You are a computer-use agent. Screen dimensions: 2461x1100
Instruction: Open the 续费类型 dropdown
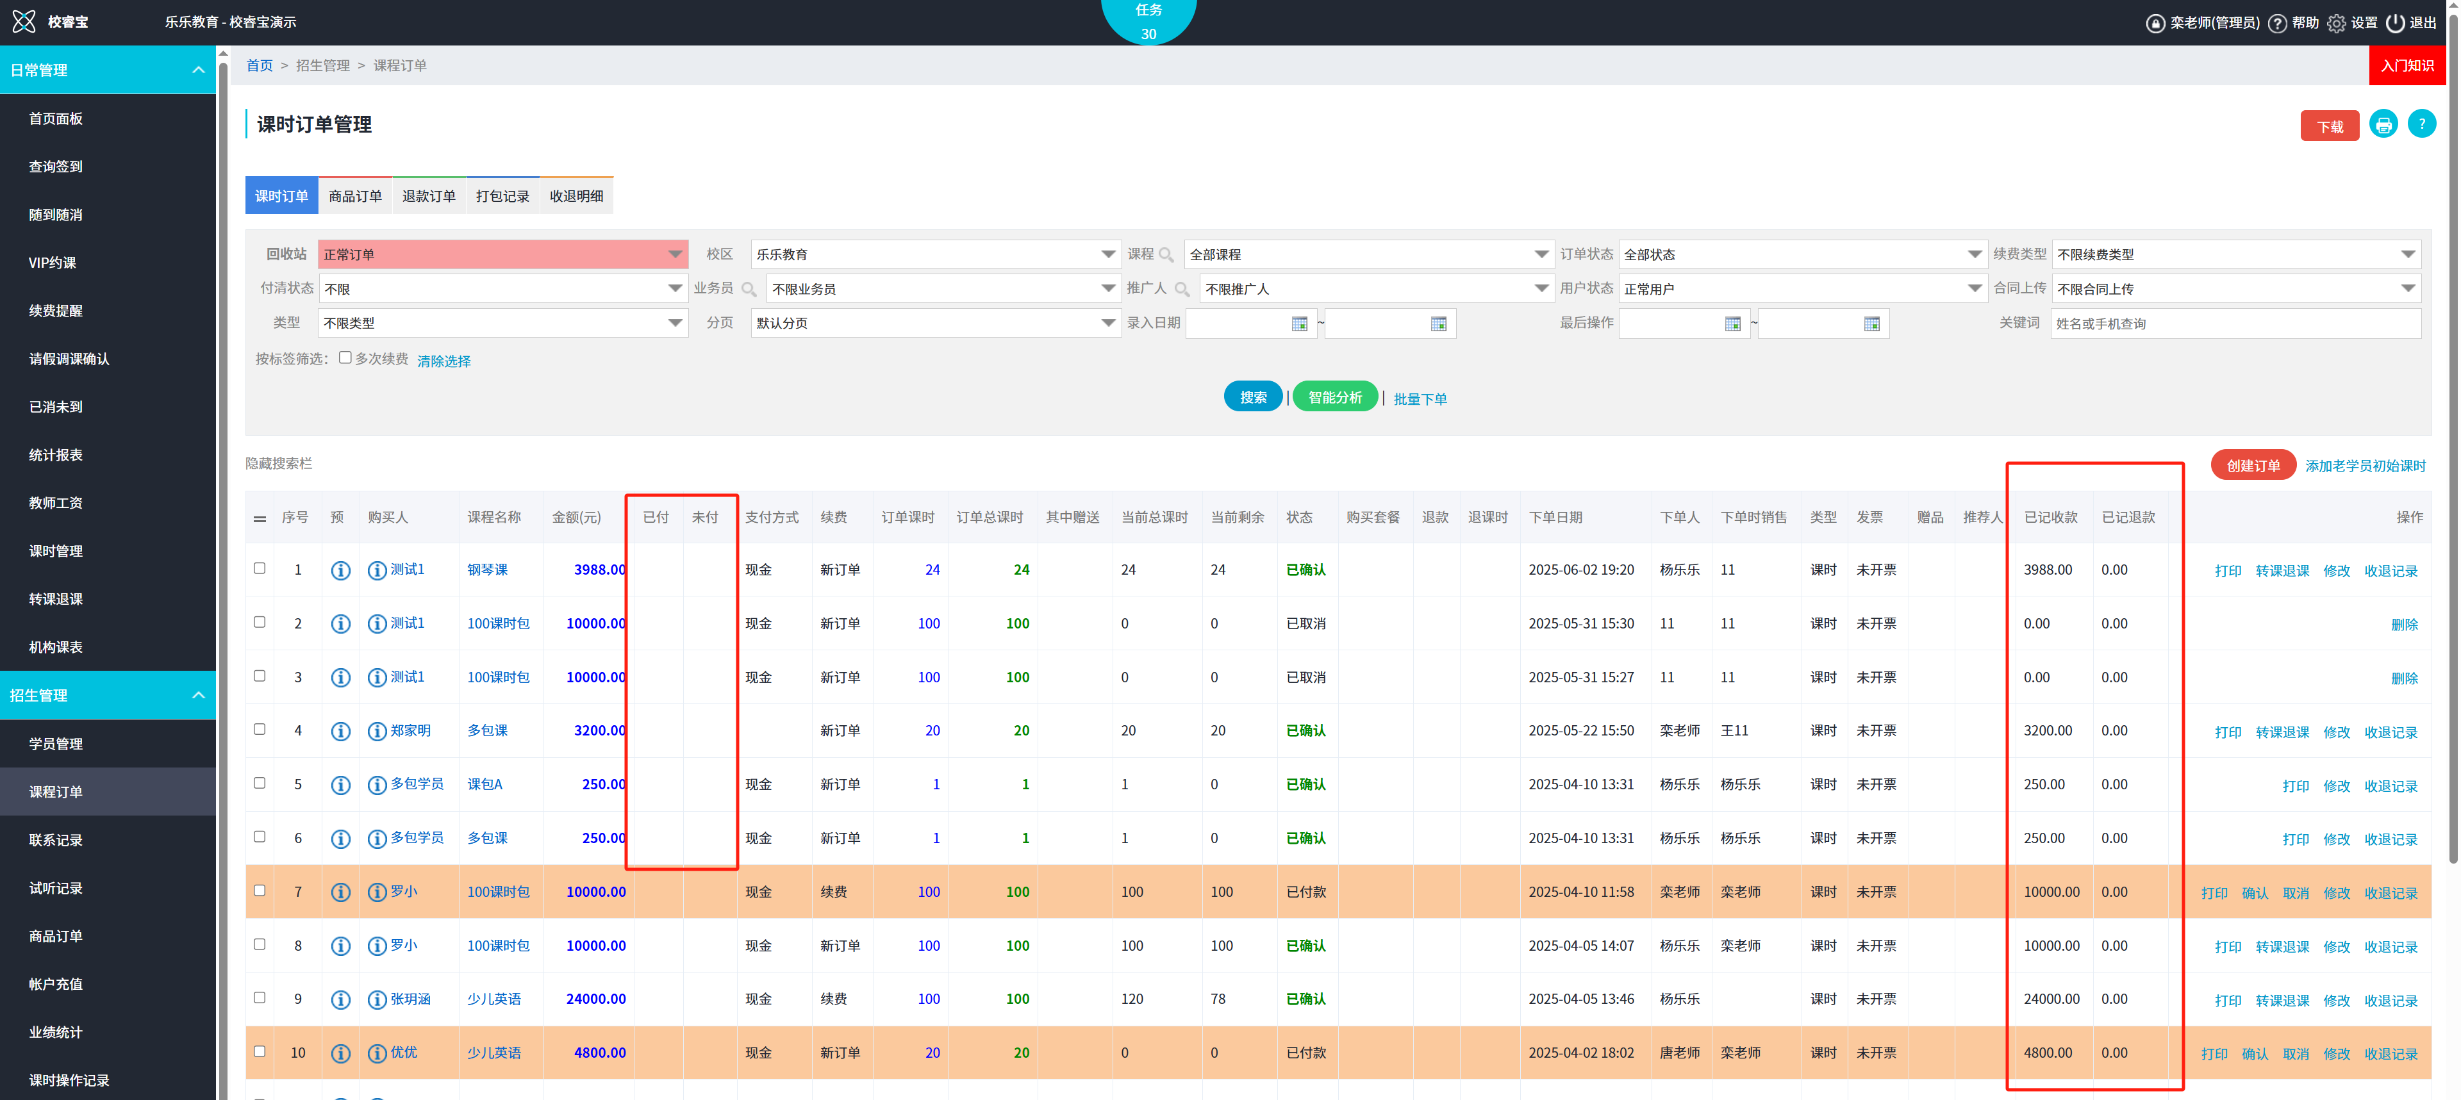(x=2235, y=255)
